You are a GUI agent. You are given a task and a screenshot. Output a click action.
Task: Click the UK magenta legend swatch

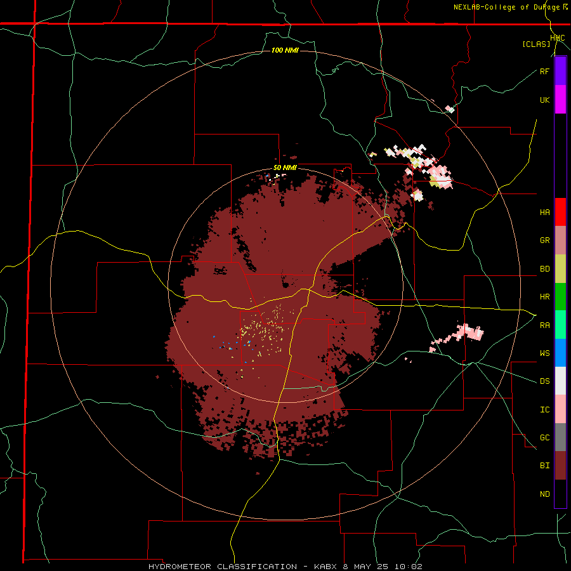pyautogui.click(x=560, y=100)
